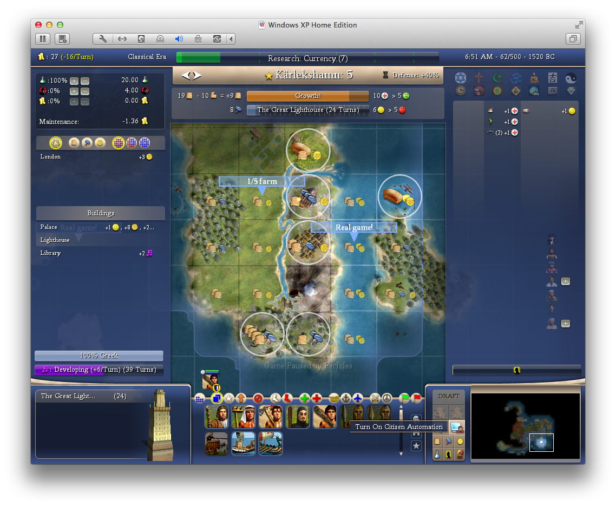Toggle citizen automation with the monitor icon
The image size is (616, 507).
pyautogui.click(x=456, y=427)
